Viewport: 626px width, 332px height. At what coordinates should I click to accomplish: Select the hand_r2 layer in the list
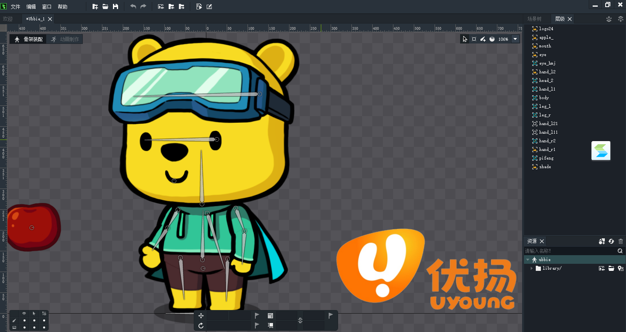click(547, 141)
